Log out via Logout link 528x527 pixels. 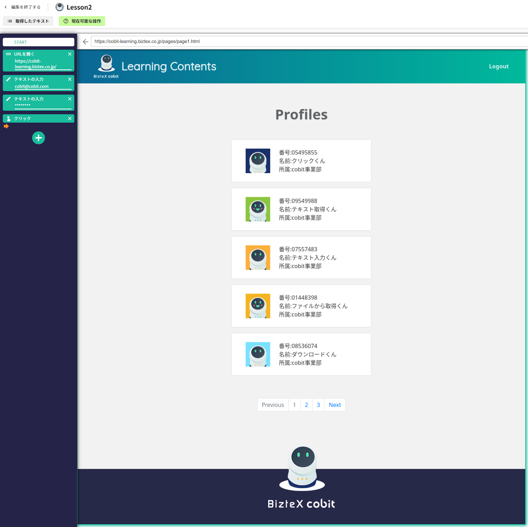tap(499, 66)
